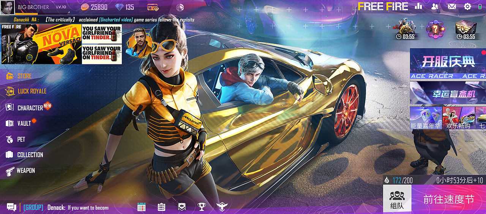
Task: Open the membership card icon
Action: point(153,7)
